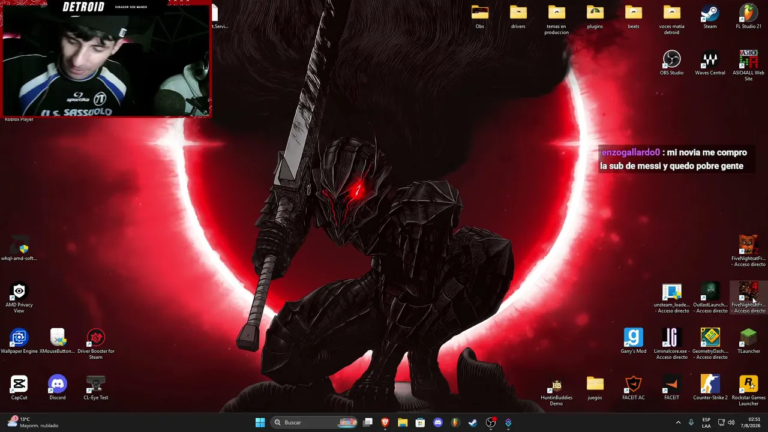Select the XMouseButton shortcut
768x432 pixels.
click(57, 341)
